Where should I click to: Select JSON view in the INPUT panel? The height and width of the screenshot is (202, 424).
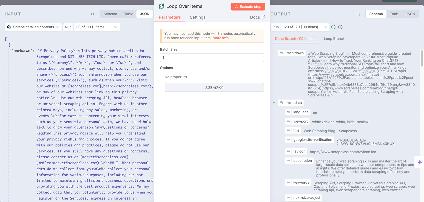[x=145, y=14]
